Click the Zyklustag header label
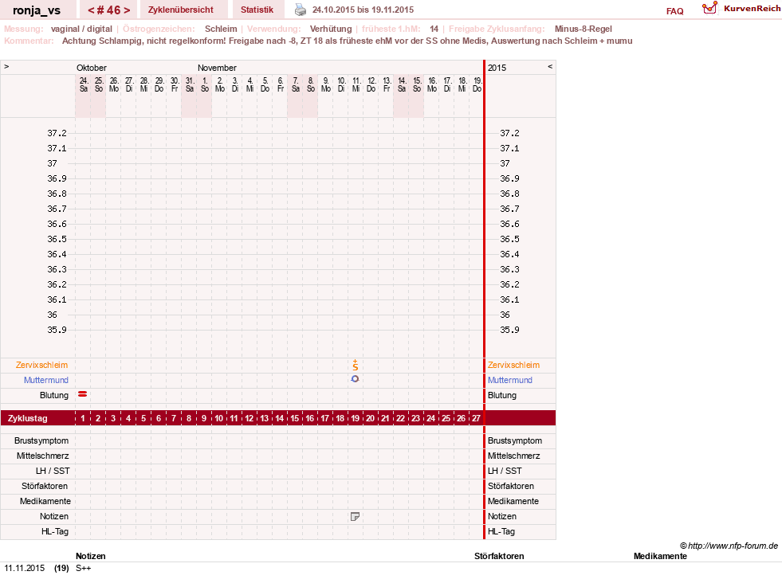 point(27,418)
